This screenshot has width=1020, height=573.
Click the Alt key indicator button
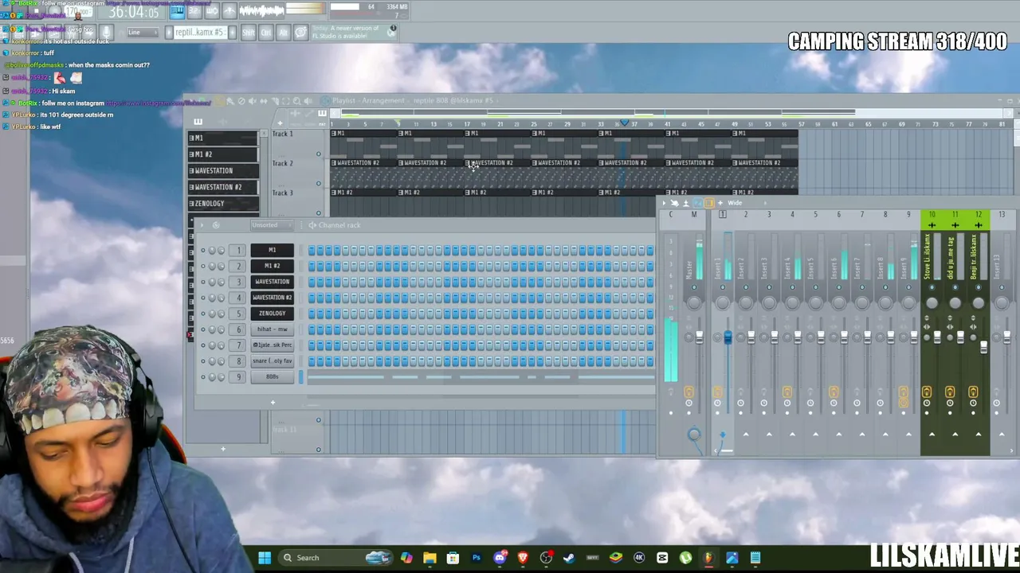pyautogui.click(x=283, y=33)
